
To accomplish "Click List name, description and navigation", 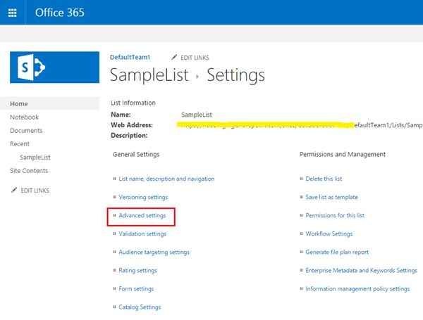I will coord(166,179).
